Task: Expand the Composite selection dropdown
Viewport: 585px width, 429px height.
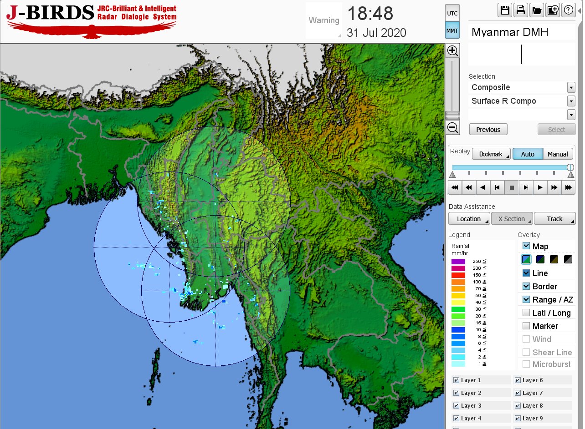Action: pyautogui.click(x=571, y=87)
